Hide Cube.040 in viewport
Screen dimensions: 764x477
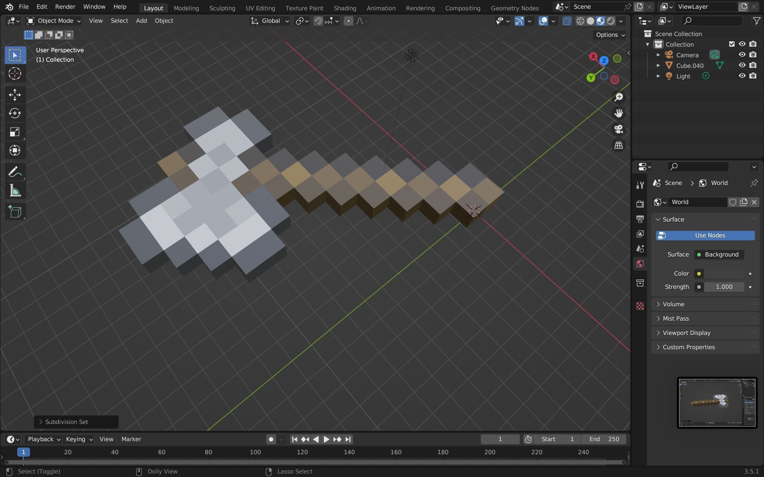[742, 65]
